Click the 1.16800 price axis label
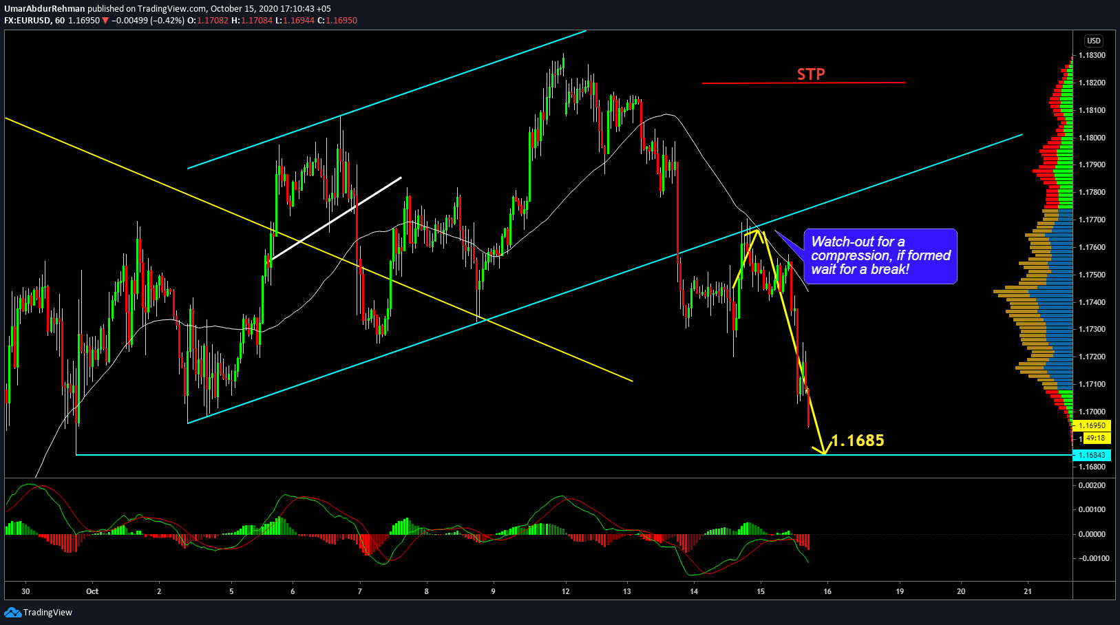1120x625 pixels. click(1092, 467)
